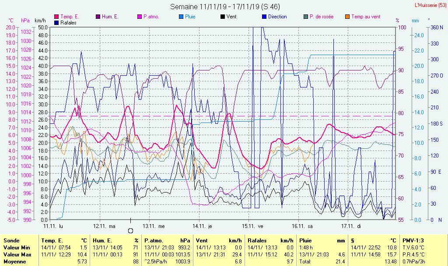Click the purple Hum. E. legend swatch
Image resolution: width=448 pixels, height=266 pixels.
click(x=98, y=17)
